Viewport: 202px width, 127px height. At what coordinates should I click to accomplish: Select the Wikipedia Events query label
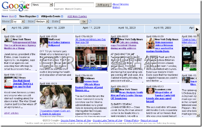50,16
